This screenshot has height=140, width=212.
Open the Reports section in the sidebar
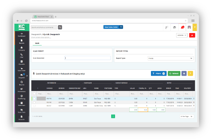pyautogui.click(x=22, y=42)
